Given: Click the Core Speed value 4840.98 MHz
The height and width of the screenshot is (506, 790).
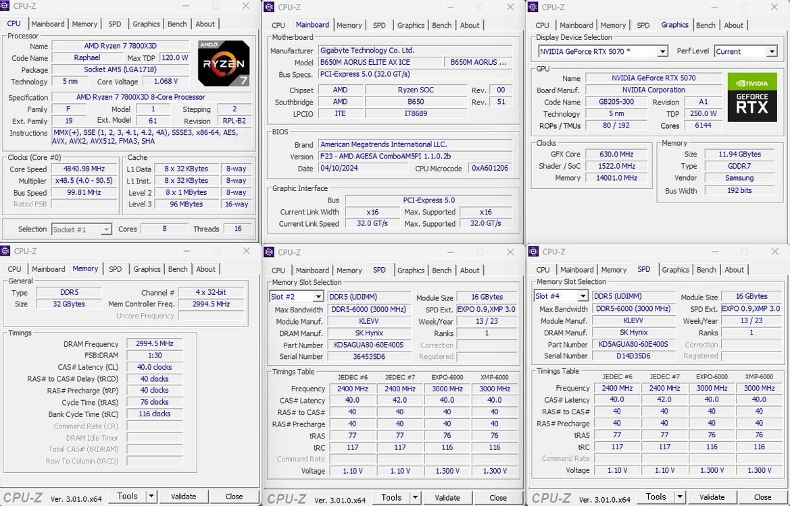Looking at the screenshot, I should tap(84, 169).
